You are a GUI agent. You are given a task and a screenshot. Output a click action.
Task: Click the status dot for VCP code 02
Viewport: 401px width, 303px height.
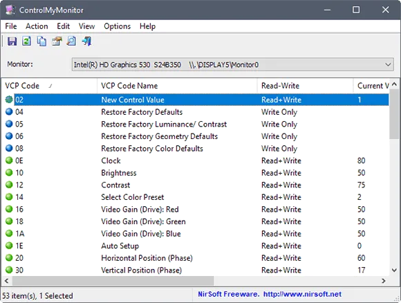point(9,100)
